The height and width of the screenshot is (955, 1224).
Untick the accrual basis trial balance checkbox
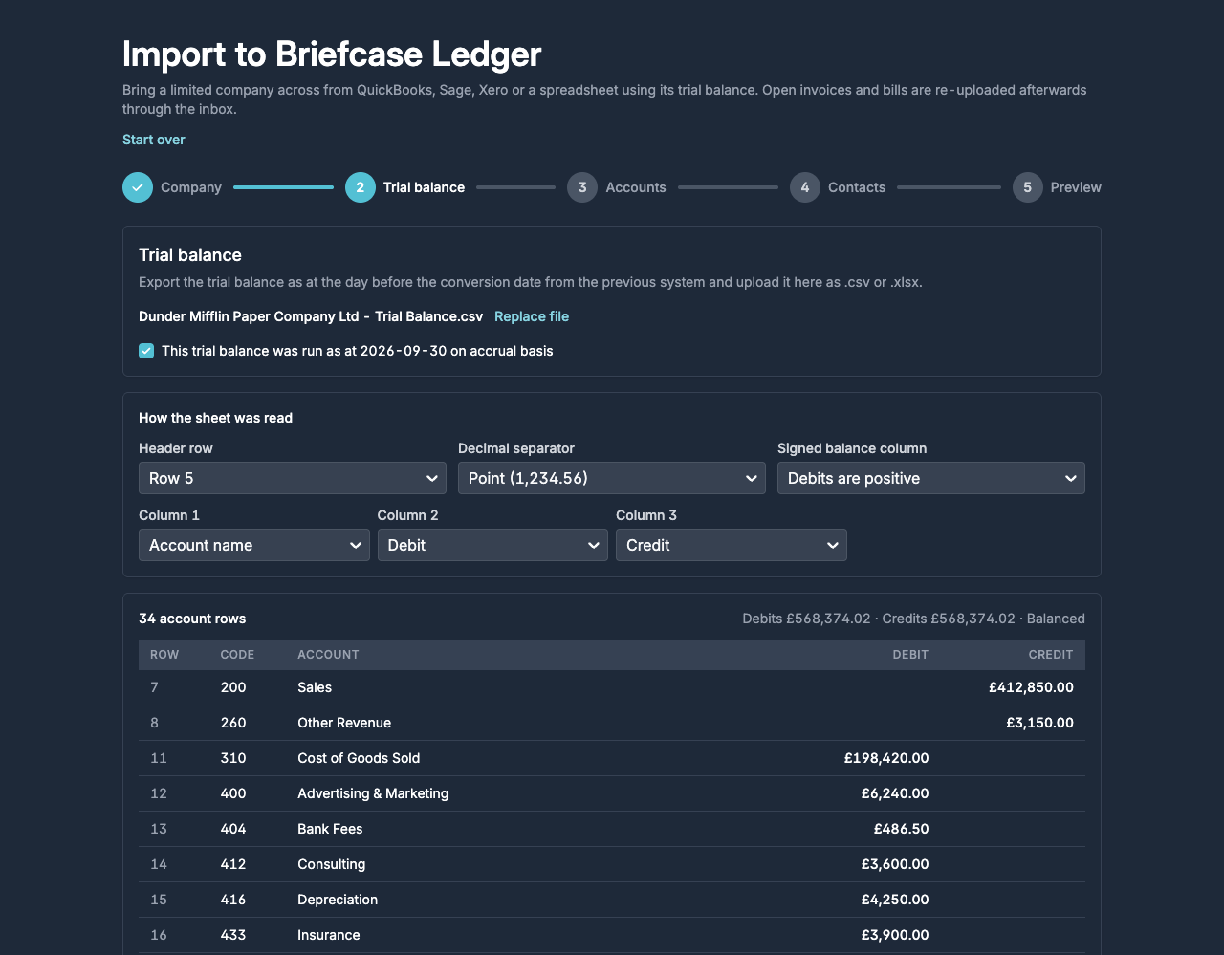[146, 351]
